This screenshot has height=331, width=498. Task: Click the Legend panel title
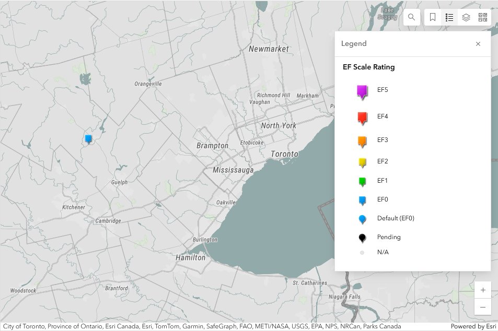354,43
